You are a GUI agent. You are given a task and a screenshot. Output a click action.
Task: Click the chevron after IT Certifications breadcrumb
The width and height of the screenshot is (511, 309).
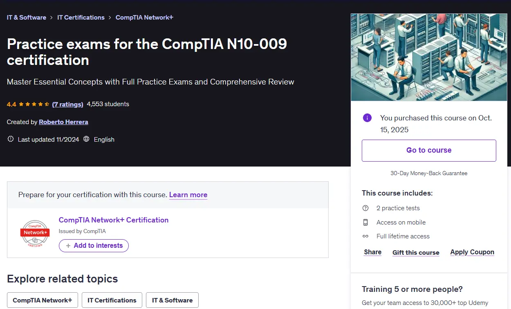pyautogui.click(x=110, y=18)
